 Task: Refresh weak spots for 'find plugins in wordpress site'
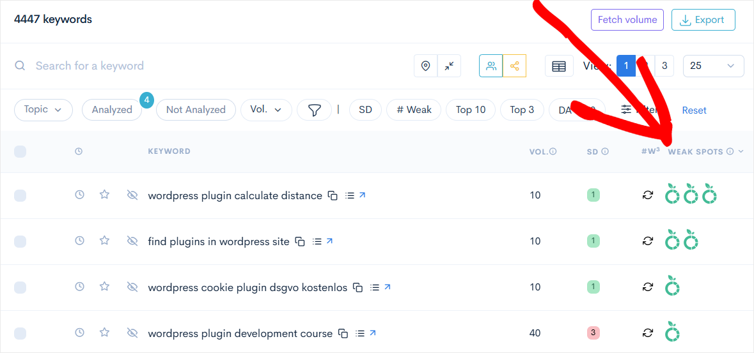click(x=648, y=241)
